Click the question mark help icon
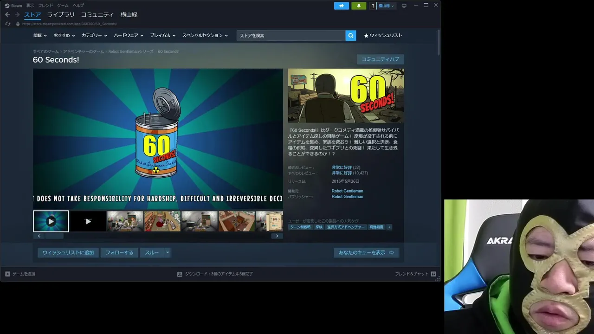The height and width of the screenshot is (334, 594). pos(373,6)
